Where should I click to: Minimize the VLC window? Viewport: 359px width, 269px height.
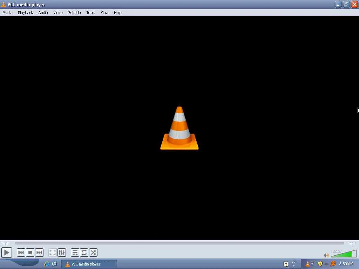[338, 4]
